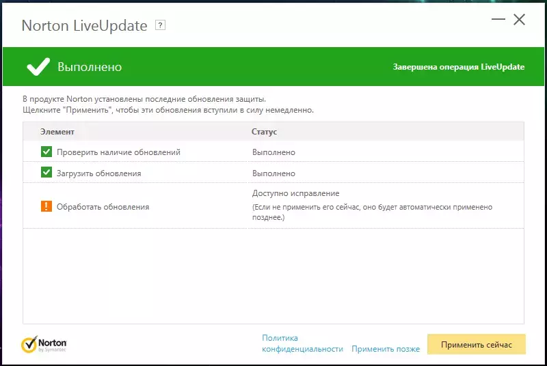The width and height of the screenshot is (547, 366).
Task: Click the Статус column header
Action: click(x=264, y=132)
